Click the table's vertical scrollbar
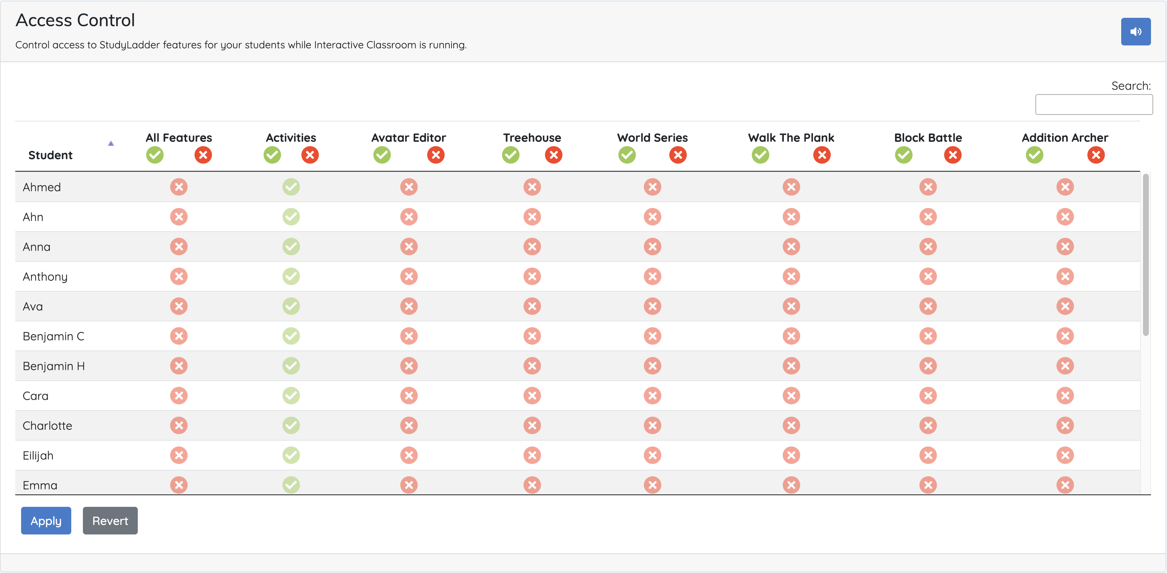This screenshot has width=1167, height=573. [1145, 255]
